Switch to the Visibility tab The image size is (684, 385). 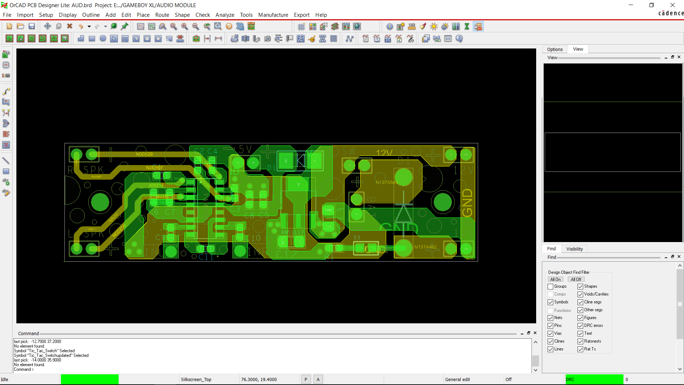[x=574, y=249]
